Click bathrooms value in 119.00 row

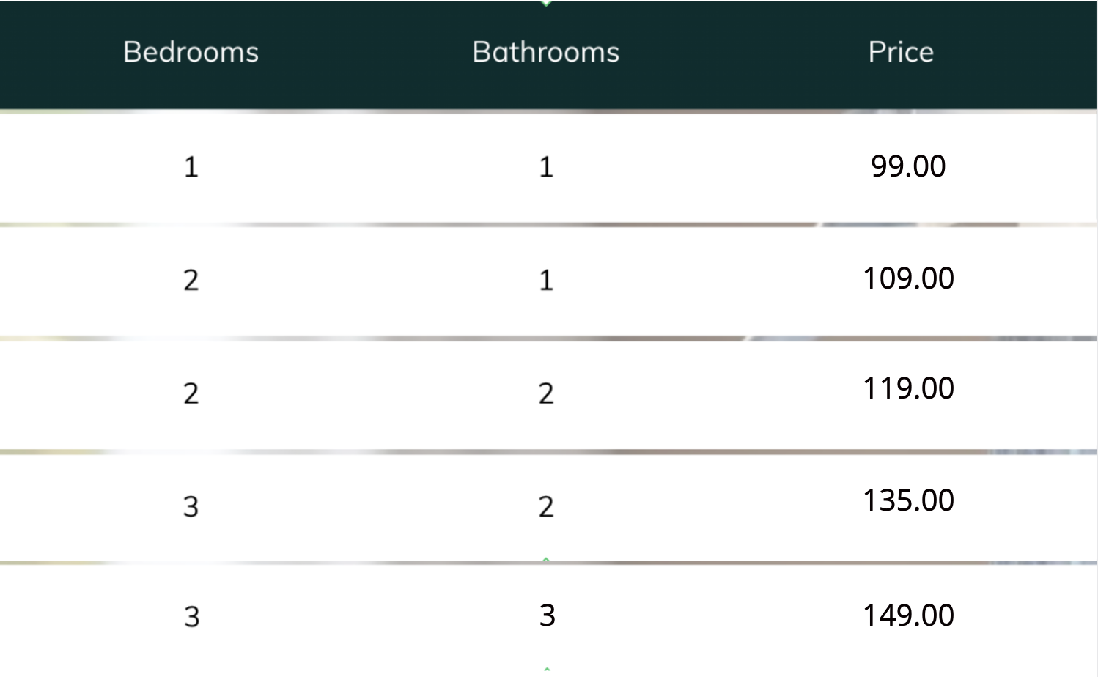[546, 393]
